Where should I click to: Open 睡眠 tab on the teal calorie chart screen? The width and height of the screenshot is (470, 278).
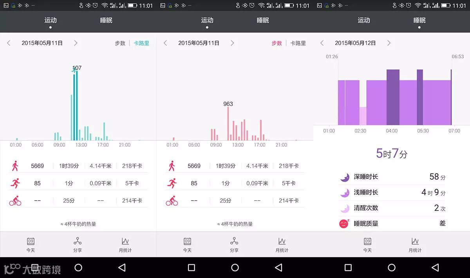coord(106,20)
